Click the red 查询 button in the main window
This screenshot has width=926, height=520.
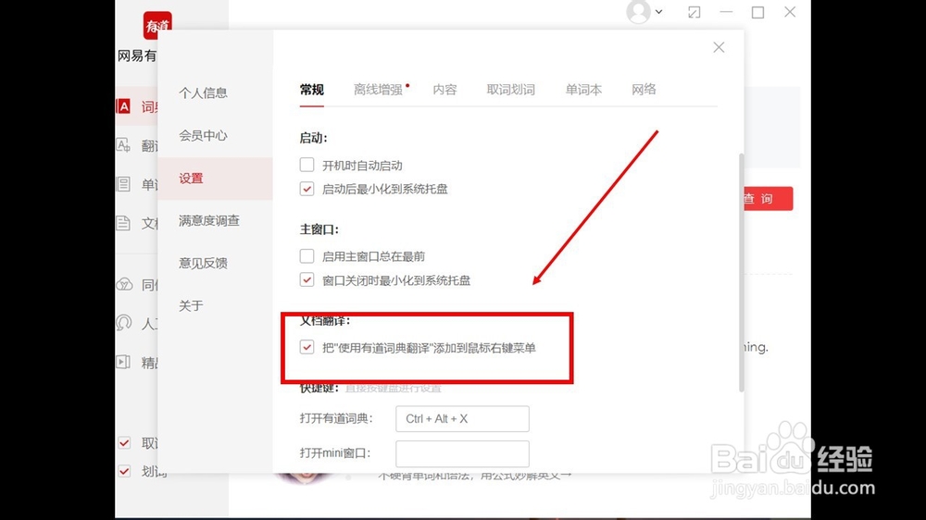point(768,199)
